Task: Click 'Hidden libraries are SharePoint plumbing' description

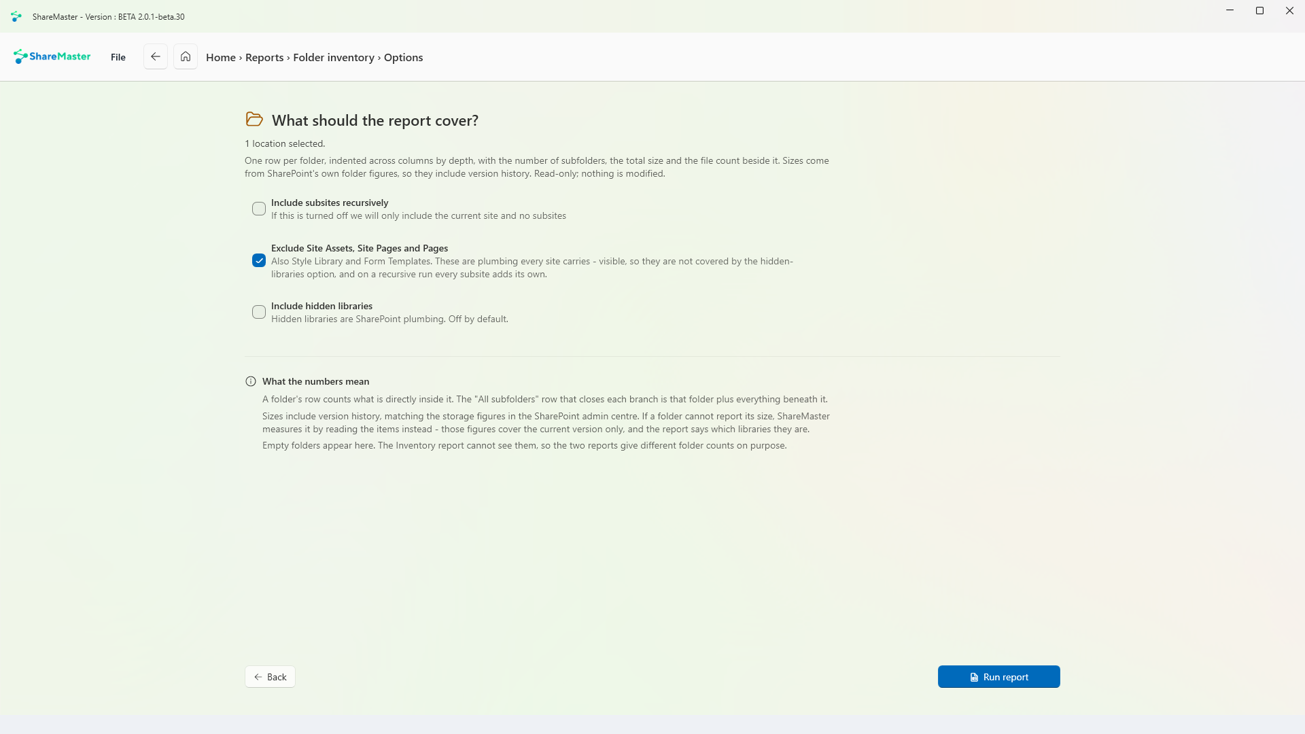Action: [x=389, y=319]
